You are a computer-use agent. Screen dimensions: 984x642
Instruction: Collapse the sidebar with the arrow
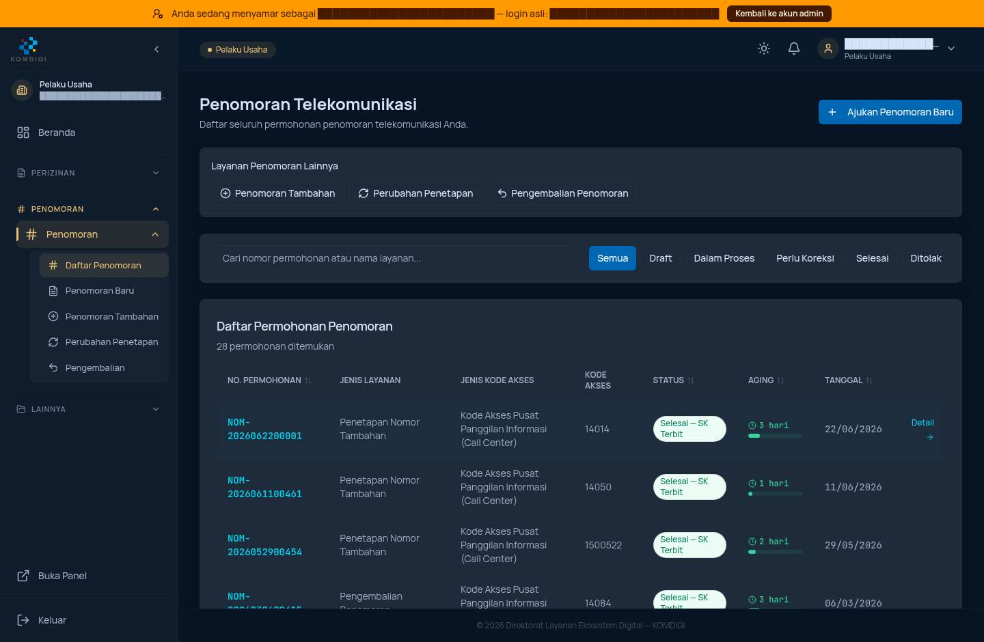156,49
